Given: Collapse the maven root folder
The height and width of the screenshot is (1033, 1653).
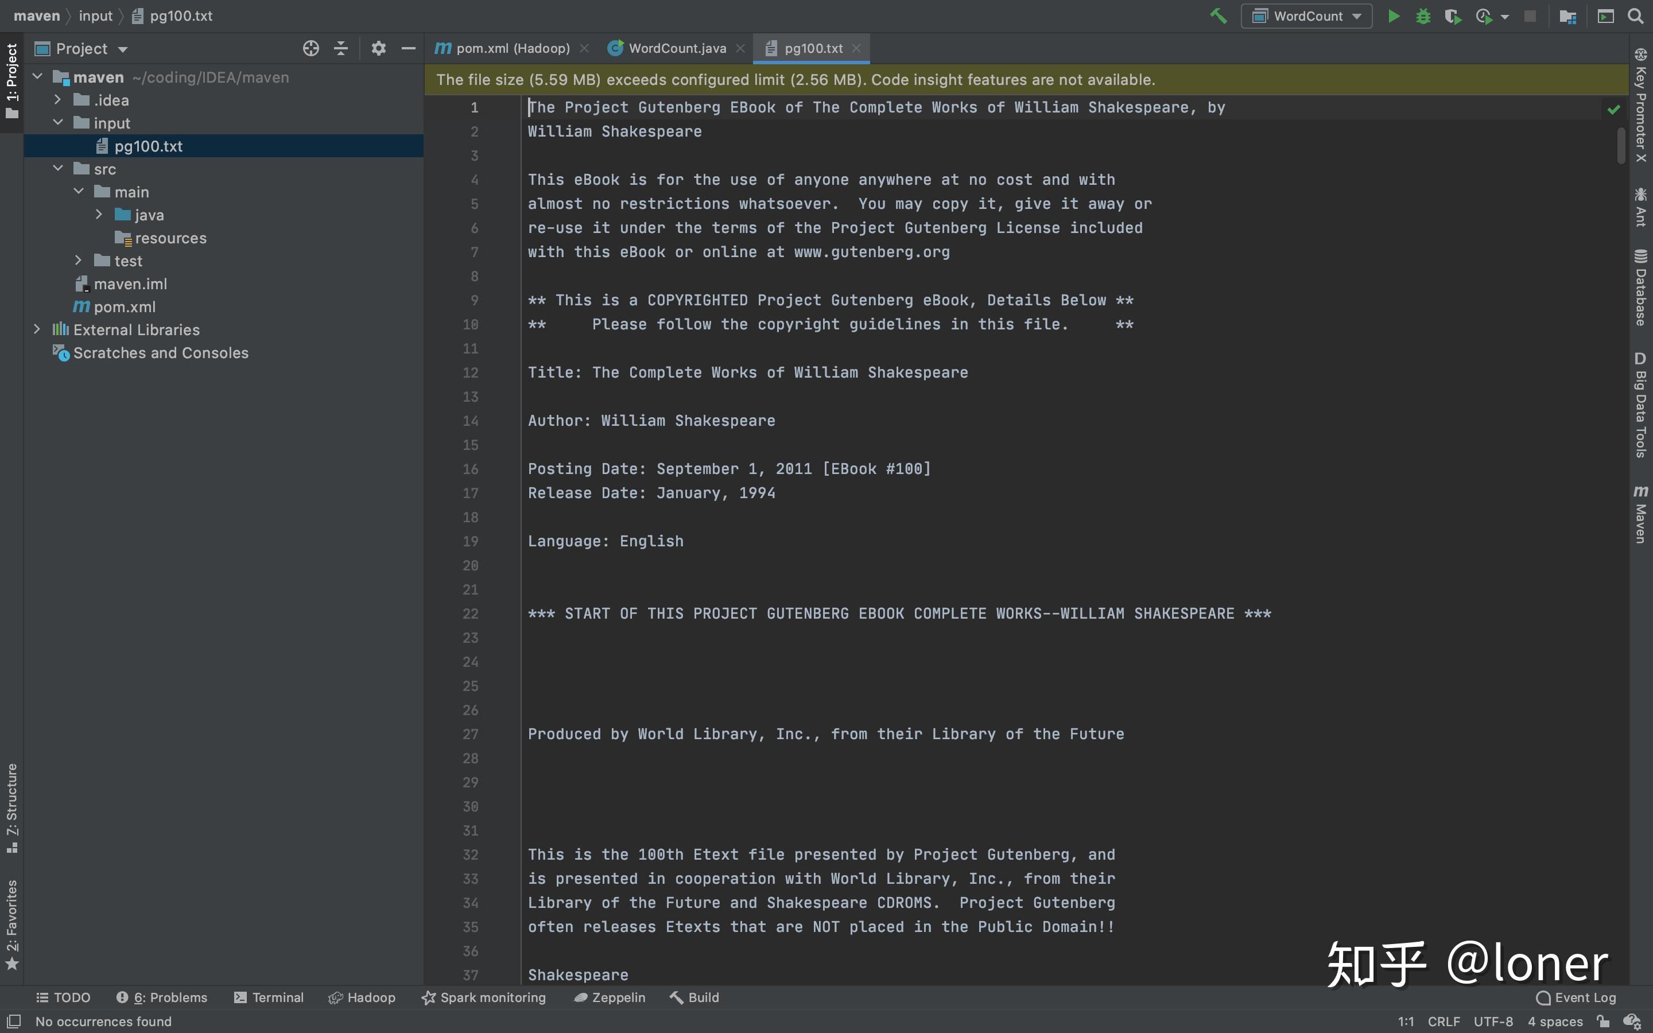Looking at the screenshot, I should (x=37, y=76).
